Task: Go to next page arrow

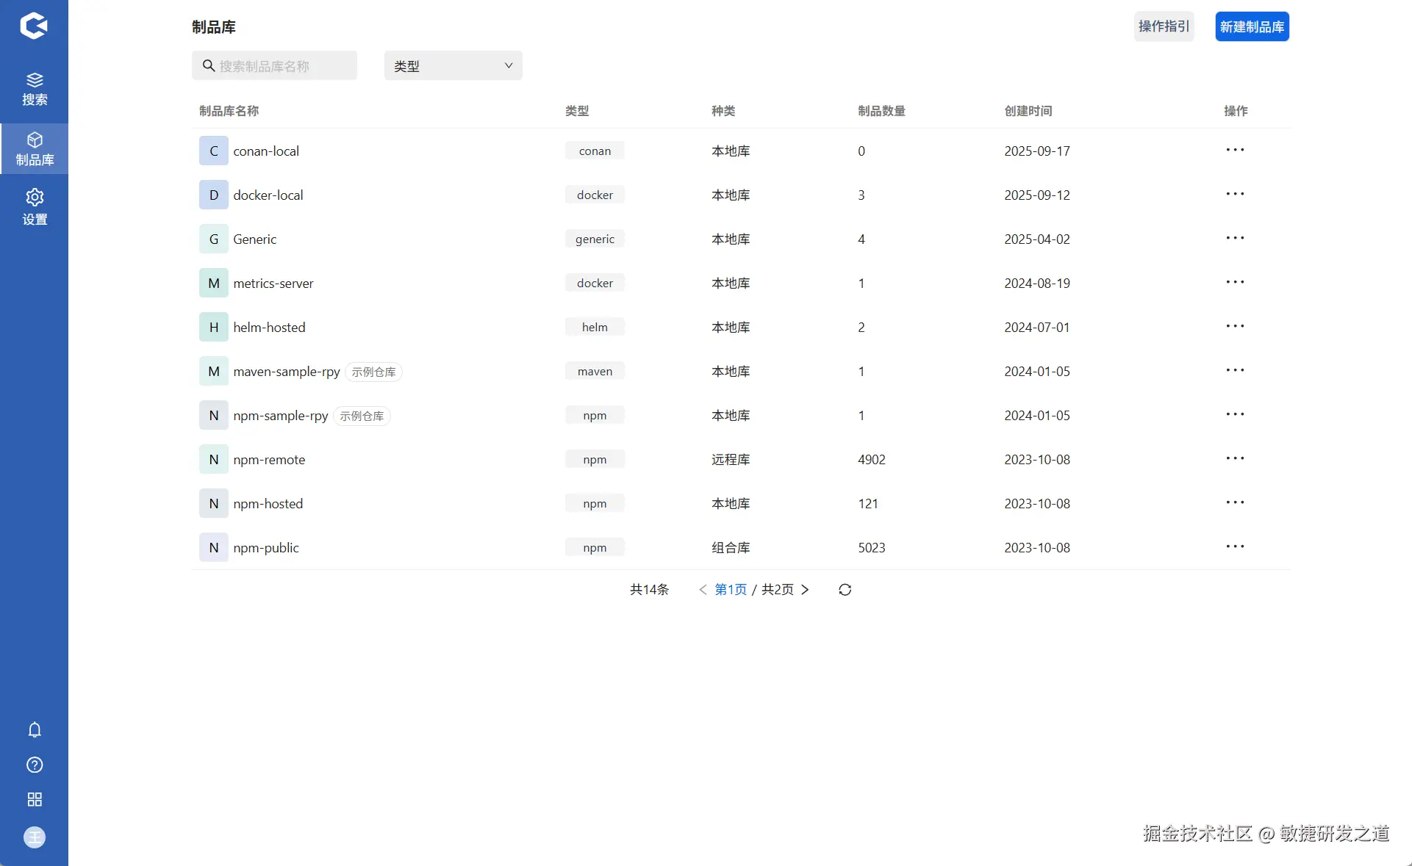Action: tap(805, 590)
